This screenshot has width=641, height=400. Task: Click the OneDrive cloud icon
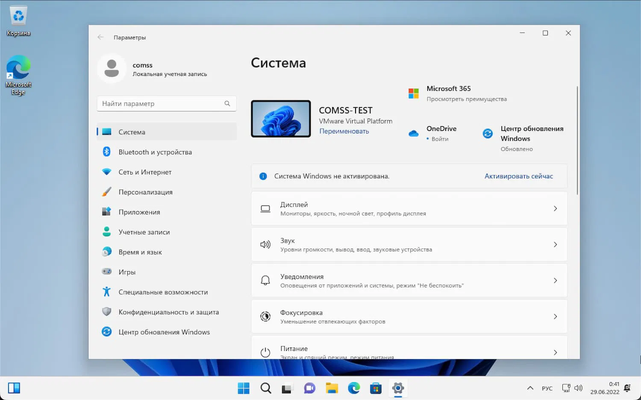pyautogui.click(x=413, y=133)
